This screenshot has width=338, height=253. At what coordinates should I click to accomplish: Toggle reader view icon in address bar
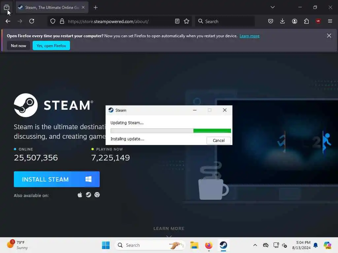coord(177,21)
